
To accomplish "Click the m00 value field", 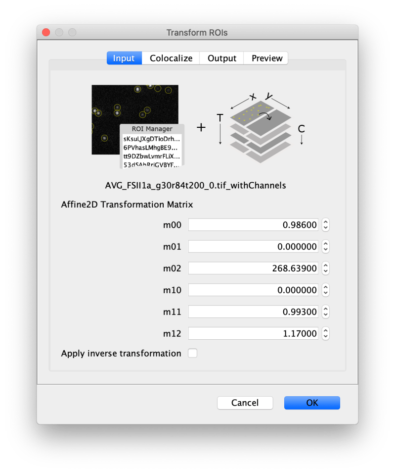I will 253,225.
